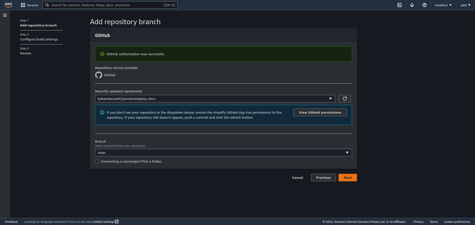
Task: Click the Previous button
Action: click(323, 178)
